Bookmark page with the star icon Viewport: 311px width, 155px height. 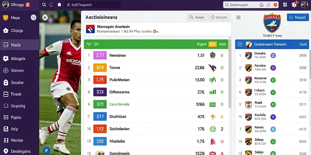pyautogui.click(x=268, y=5)
